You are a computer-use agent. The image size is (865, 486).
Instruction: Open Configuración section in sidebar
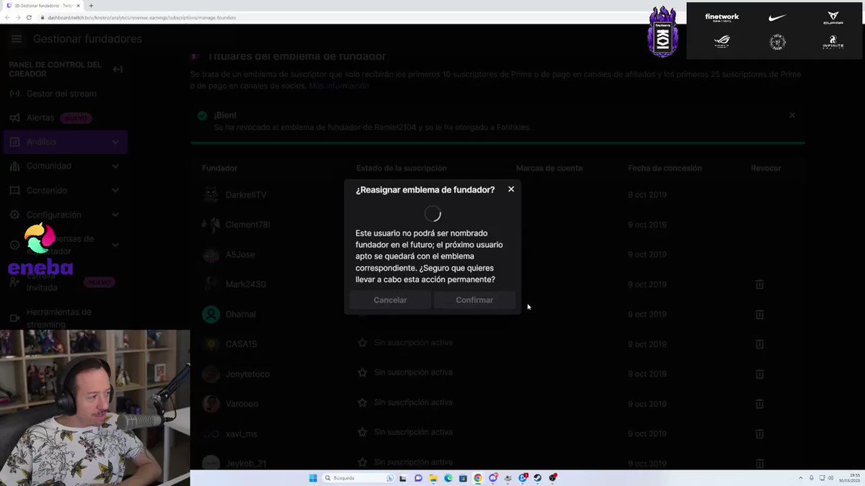(54, 215)
